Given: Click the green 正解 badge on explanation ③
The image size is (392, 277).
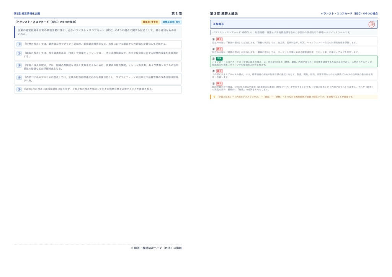Looking at the screenshot, I should click(x=219, y=59).
